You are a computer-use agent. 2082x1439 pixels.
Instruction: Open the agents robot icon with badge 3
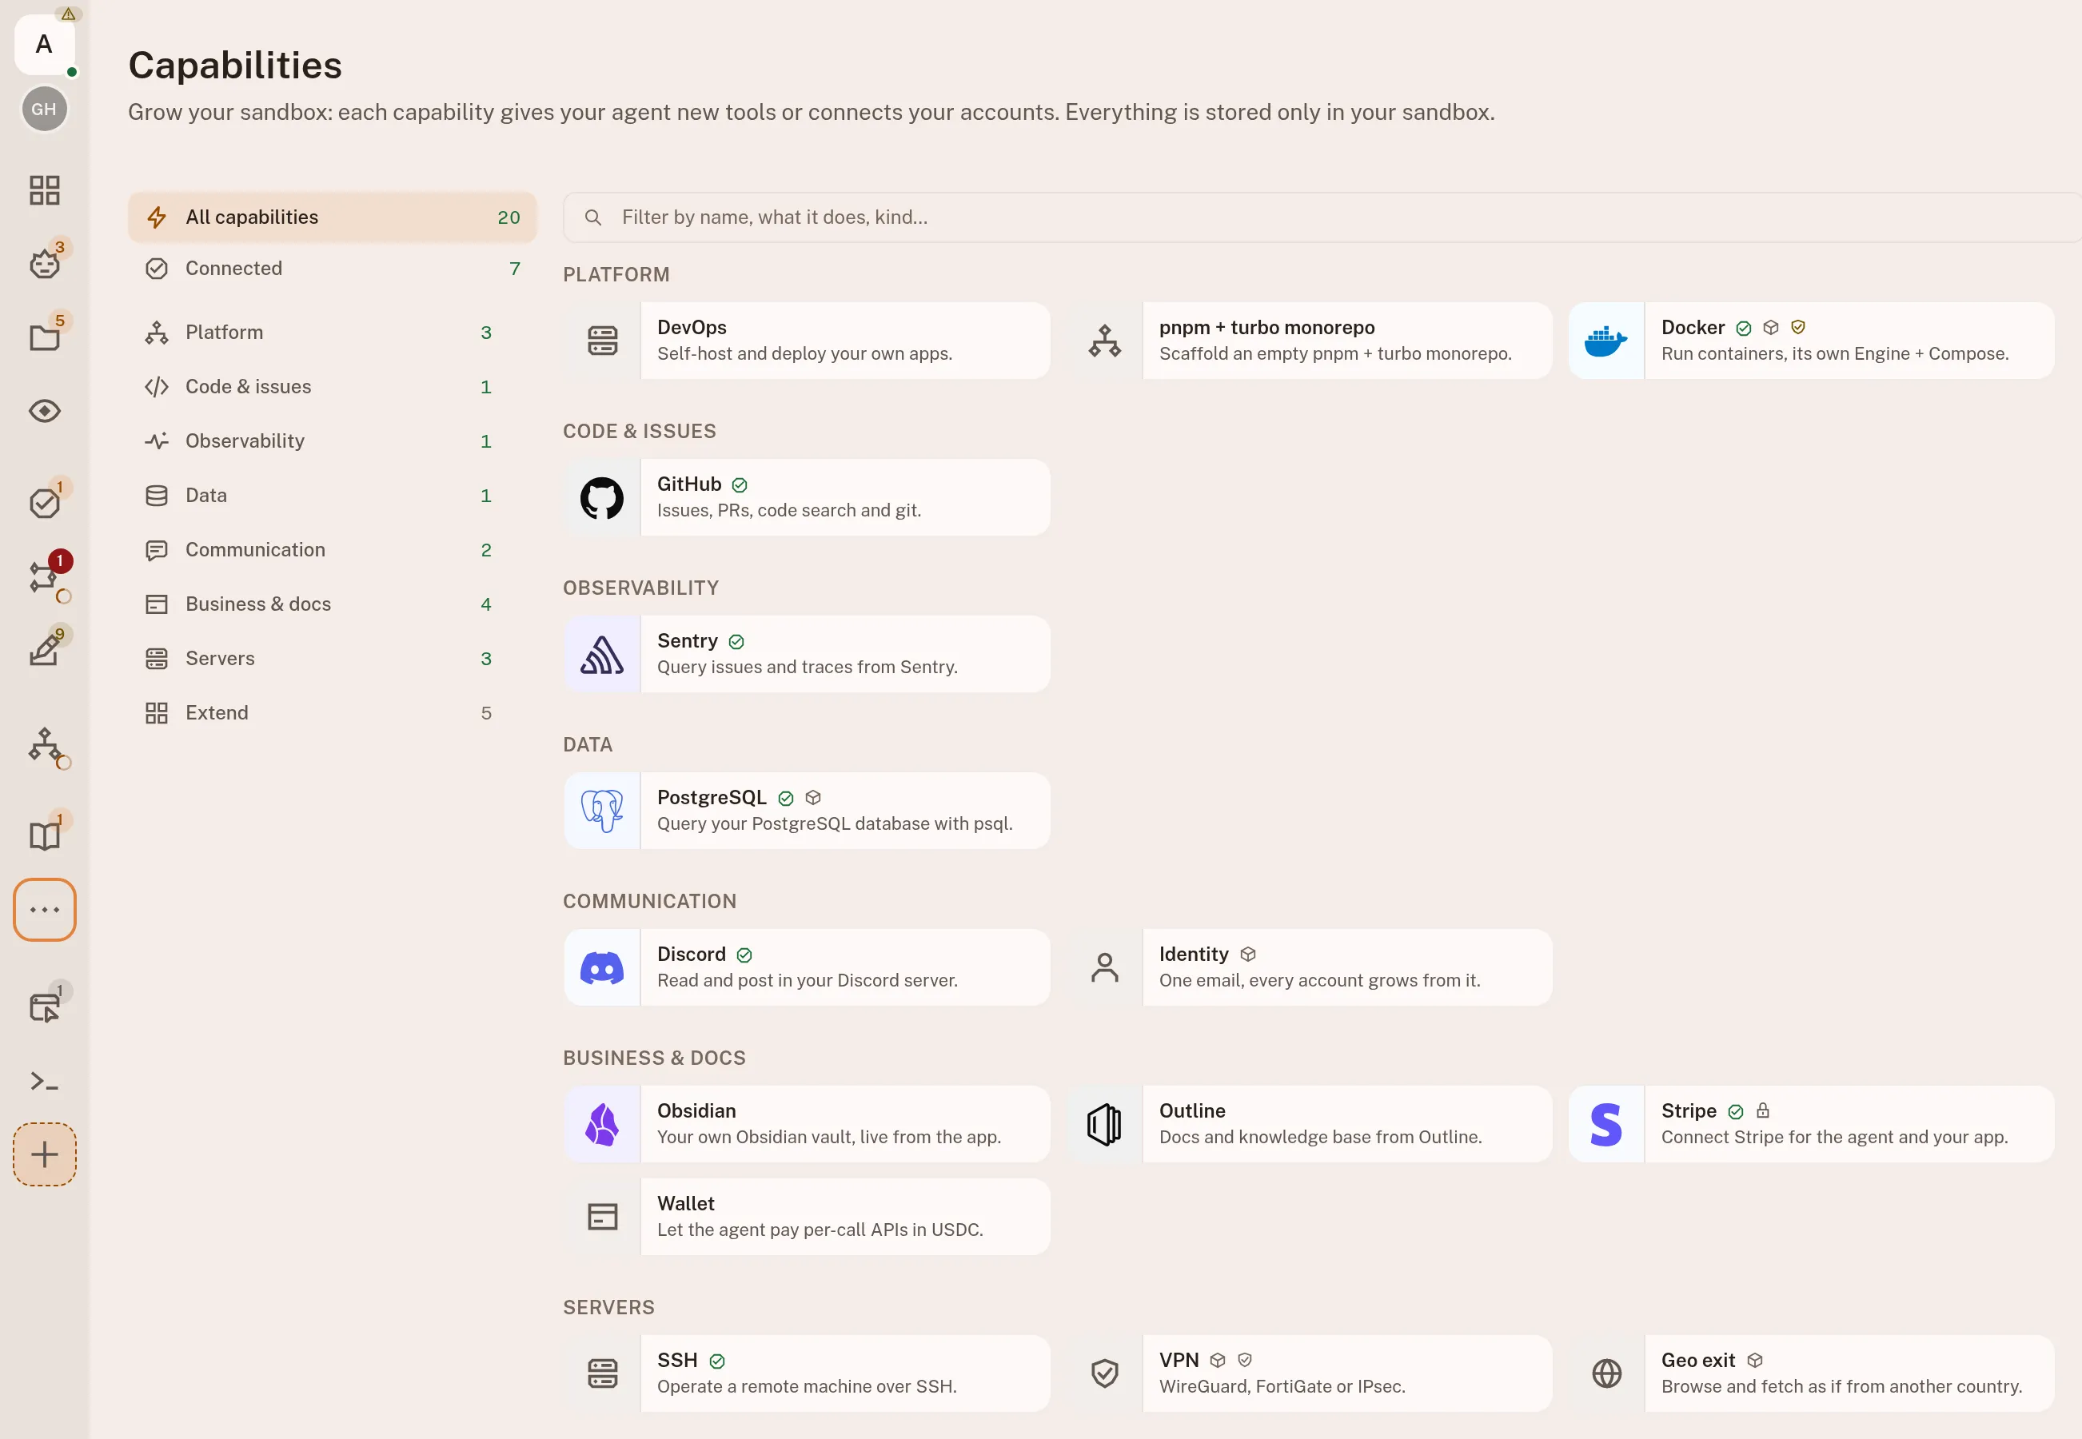[x=44, y=263]
